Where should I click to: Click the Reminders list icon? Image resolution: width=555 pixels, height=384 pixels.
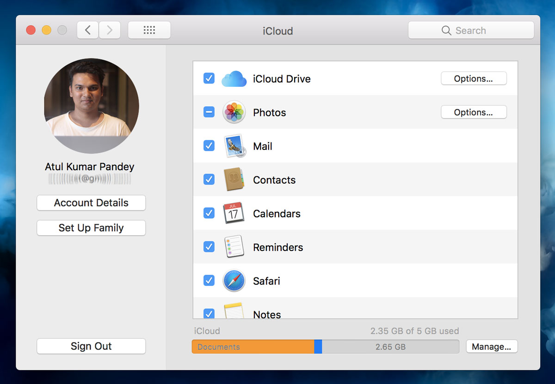click(234, 247)
